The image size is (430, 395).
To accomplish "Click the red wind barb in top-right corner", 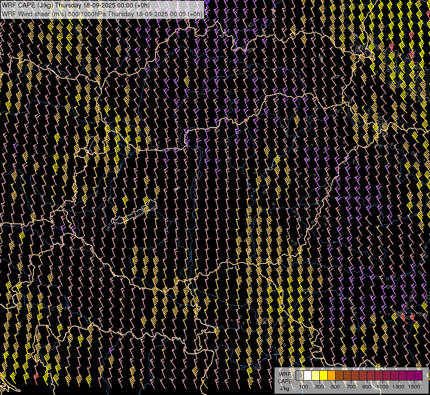I will pyautogui.click(x=411, y=34).
